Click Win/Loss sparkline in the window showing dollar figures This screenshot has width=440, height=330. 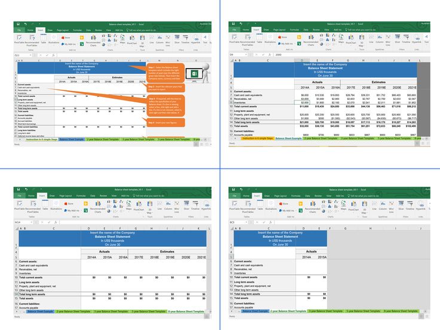[388, 40]
